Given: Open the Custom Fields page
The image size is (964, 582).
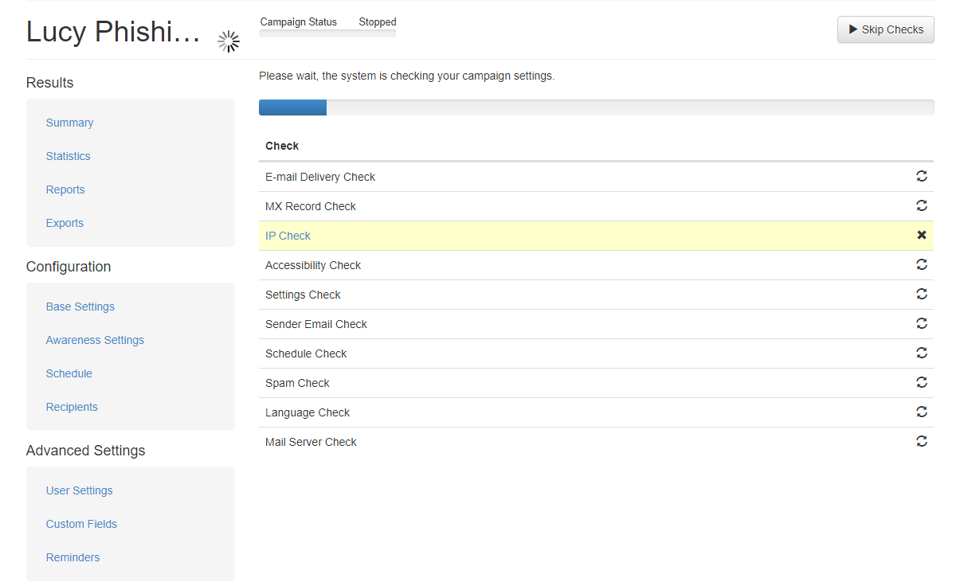Looking at the screenshot, I should (81, 524).
